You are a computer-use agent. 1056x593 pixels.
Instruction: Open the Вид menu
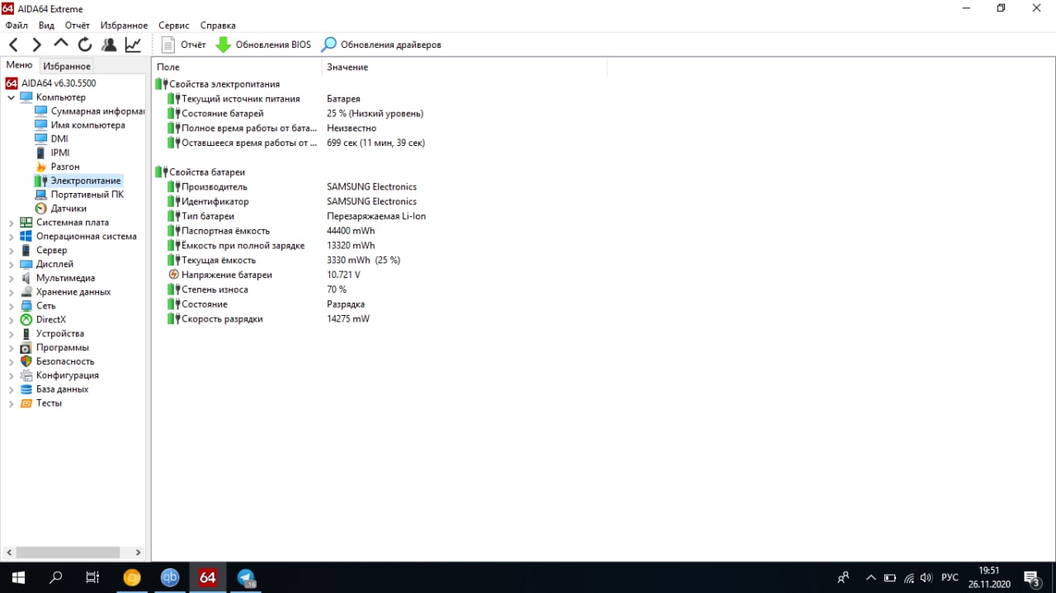click(x=46, y=26)
